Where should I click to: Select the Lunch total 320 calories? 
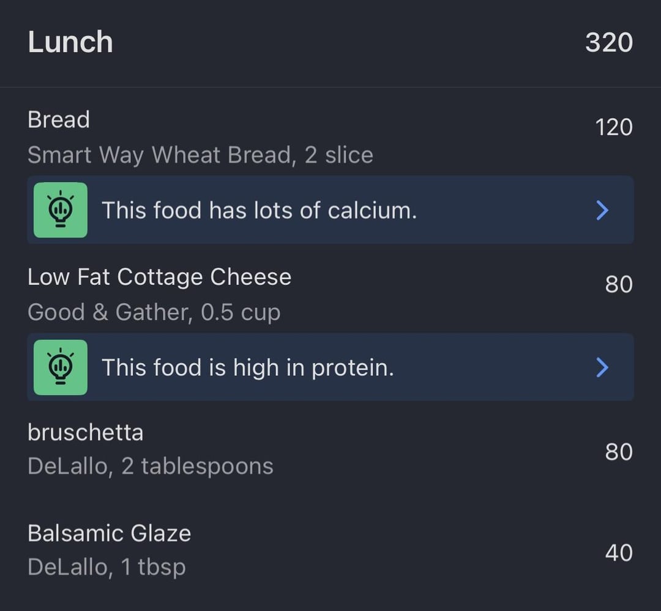(x=609, y=43)
